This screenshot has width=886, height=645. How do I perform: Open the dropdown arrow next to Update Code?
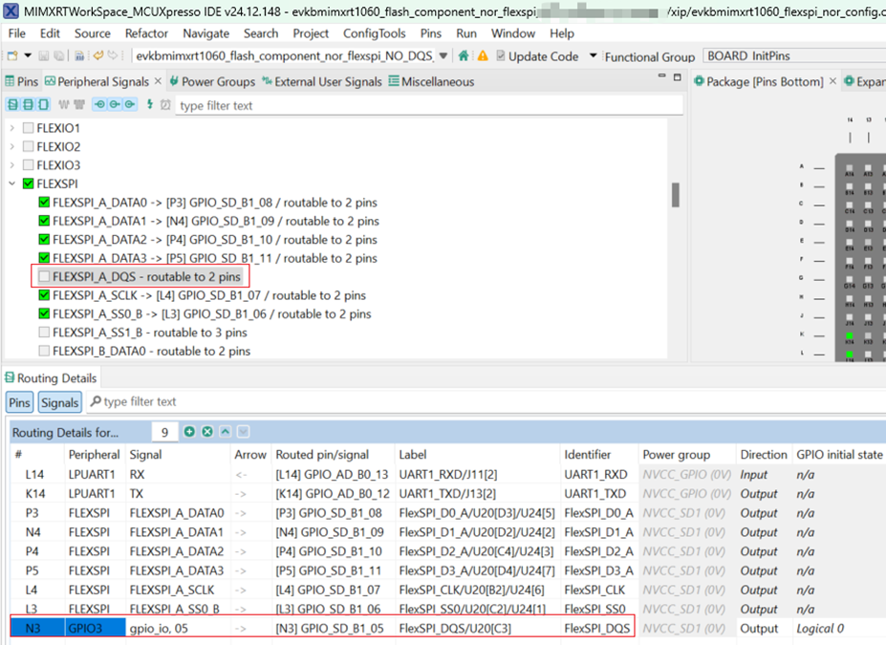click(x=593, y=56)
